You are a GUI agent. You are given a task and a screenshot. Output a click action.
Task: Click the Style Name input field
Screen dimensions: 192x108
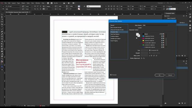[155, 25]
